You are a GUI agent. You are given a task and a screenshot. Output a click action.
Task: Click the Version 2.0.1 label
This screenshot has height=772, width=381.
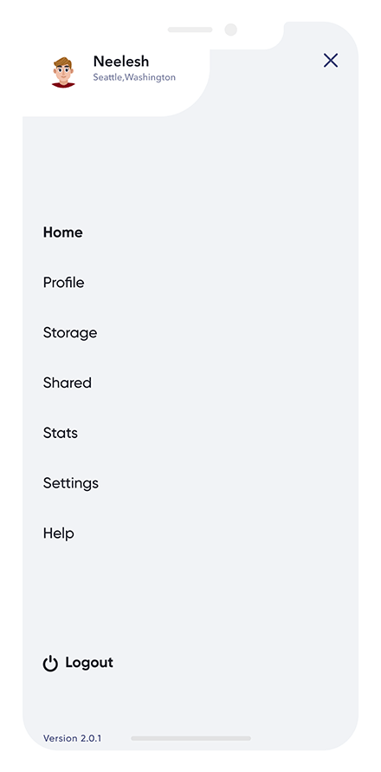72,738
